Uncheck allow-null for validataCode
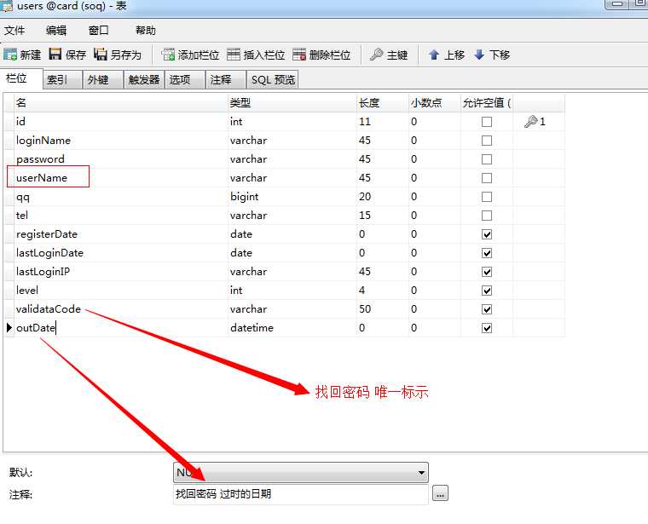The image size is (648, 524). point(487,309)
